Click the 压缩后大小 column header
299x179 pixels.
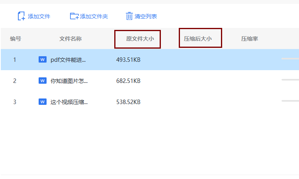point(198,39)
